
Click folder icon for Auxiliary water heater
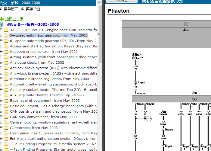click(x=6, y=95)
